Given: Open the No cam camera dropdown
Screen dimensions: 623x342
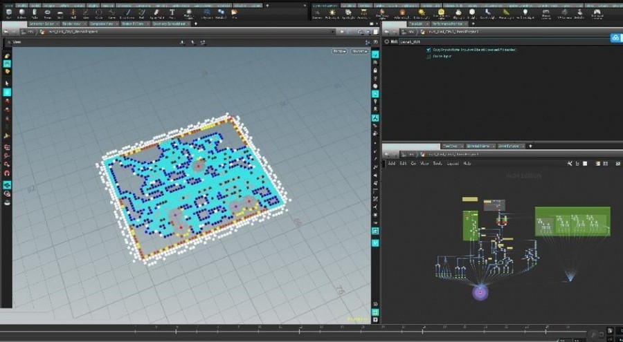Looking at the screenshot, I should [360, 51].
